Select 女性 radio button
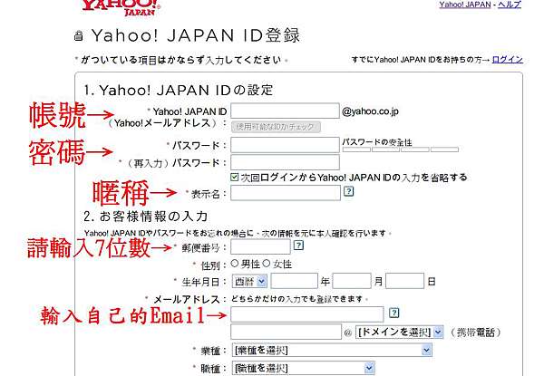544x376 pixels. (x=266, y=264)
